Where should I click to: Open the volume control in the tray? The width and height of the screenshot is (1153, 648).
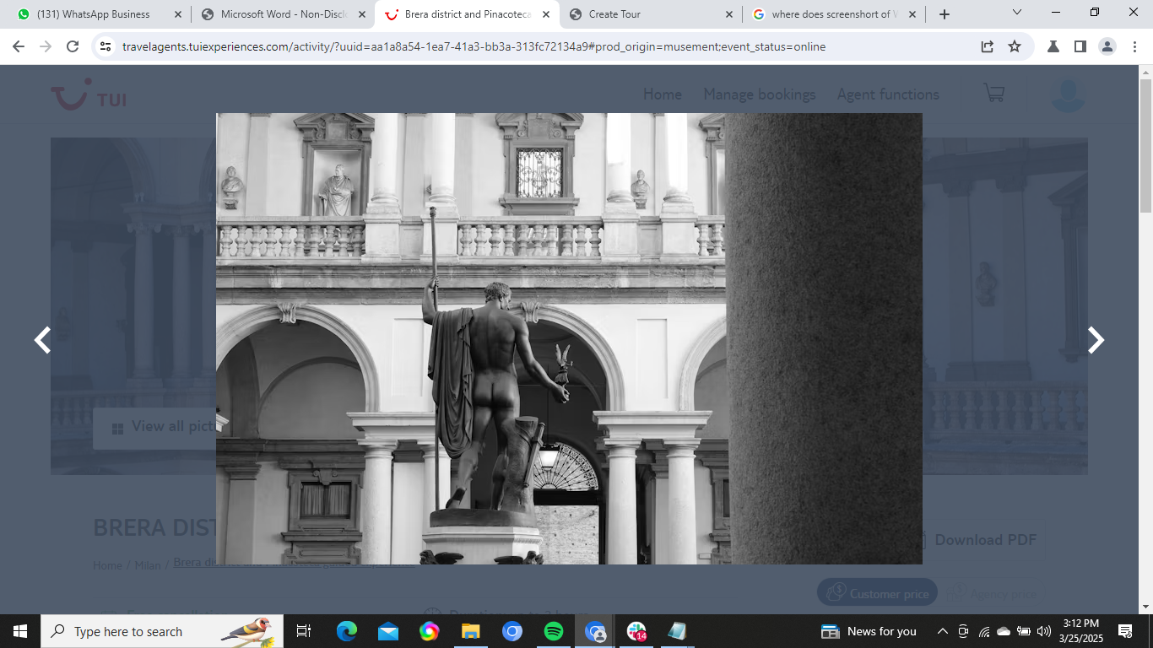[1044, 631]
